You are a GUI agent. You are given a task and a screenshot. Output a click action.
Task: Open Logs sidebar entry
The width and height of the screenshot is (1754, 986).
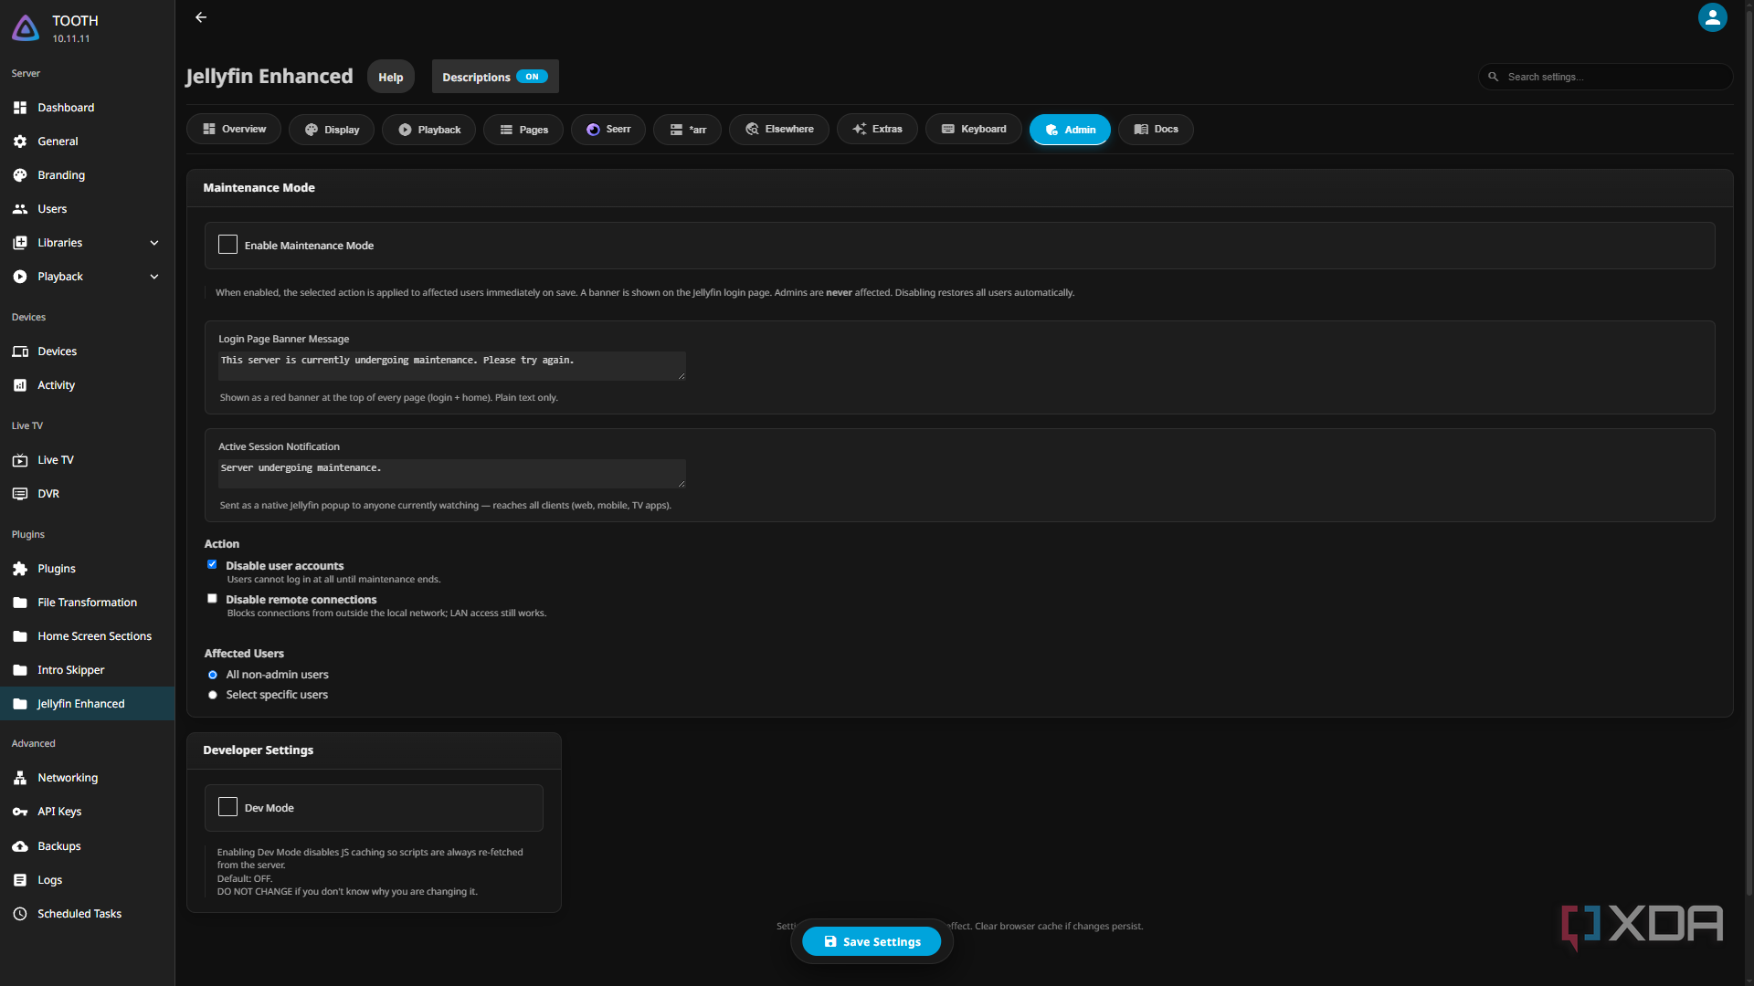pyautogui.click(x=87, y=880)
